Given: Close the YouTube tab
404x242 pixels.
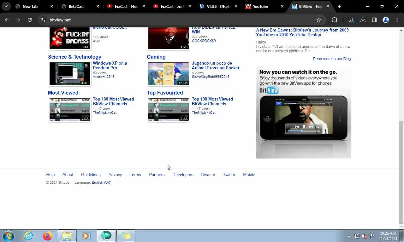Looking at the screenshot, I should (282, 6).
